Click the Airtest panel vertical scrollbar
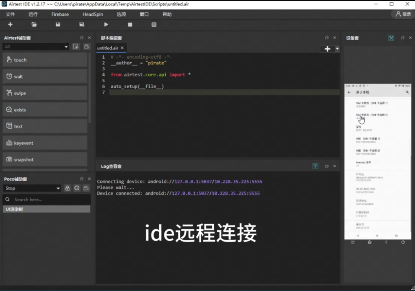Image resolution: width=415 pixels, height=291 pixels. point(90,87)
